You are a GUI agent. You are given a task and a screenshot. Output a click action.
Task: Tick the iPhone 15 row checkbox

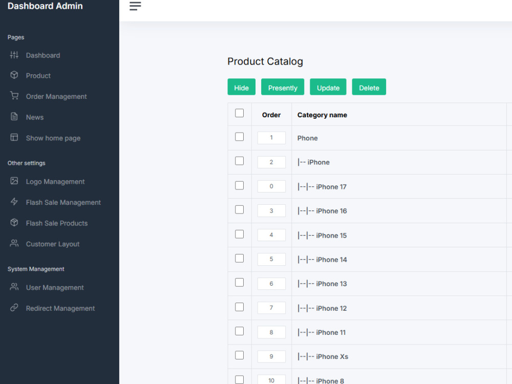click(239, 234)
